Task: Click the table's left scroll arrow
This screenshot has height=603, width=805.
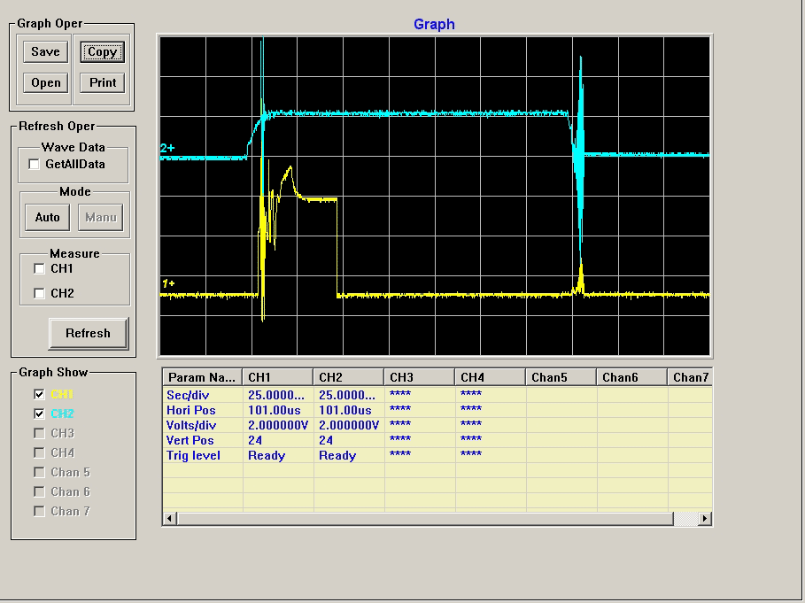Action: [x=169, y=519]
